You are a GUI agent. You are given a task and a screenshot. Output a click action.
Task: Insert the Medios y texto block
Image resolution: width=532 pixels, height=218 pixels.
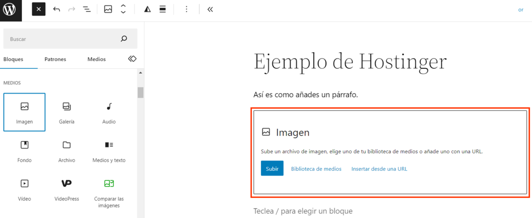pyautogui.click(x=109, y=151)
